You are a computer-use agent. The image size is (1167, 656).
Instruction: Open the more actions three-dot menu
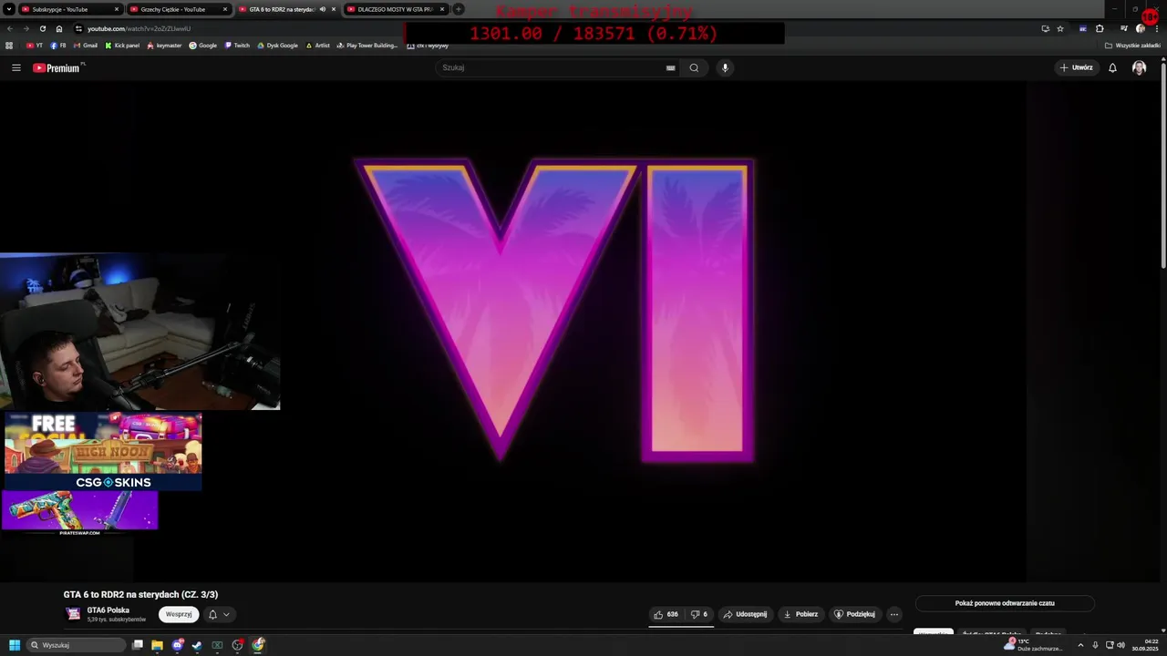click(893, 614)
